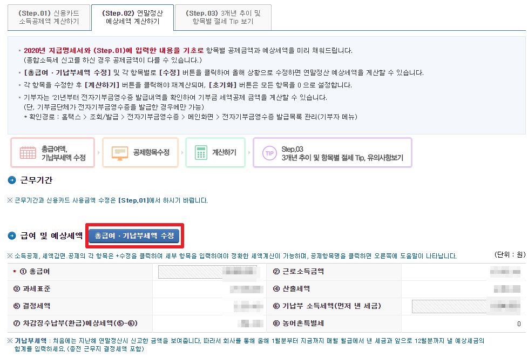Click the blue [Step.01] reference in the note
Image resolution: width=528 pixels, height=357 pixels.
(133, 200)
